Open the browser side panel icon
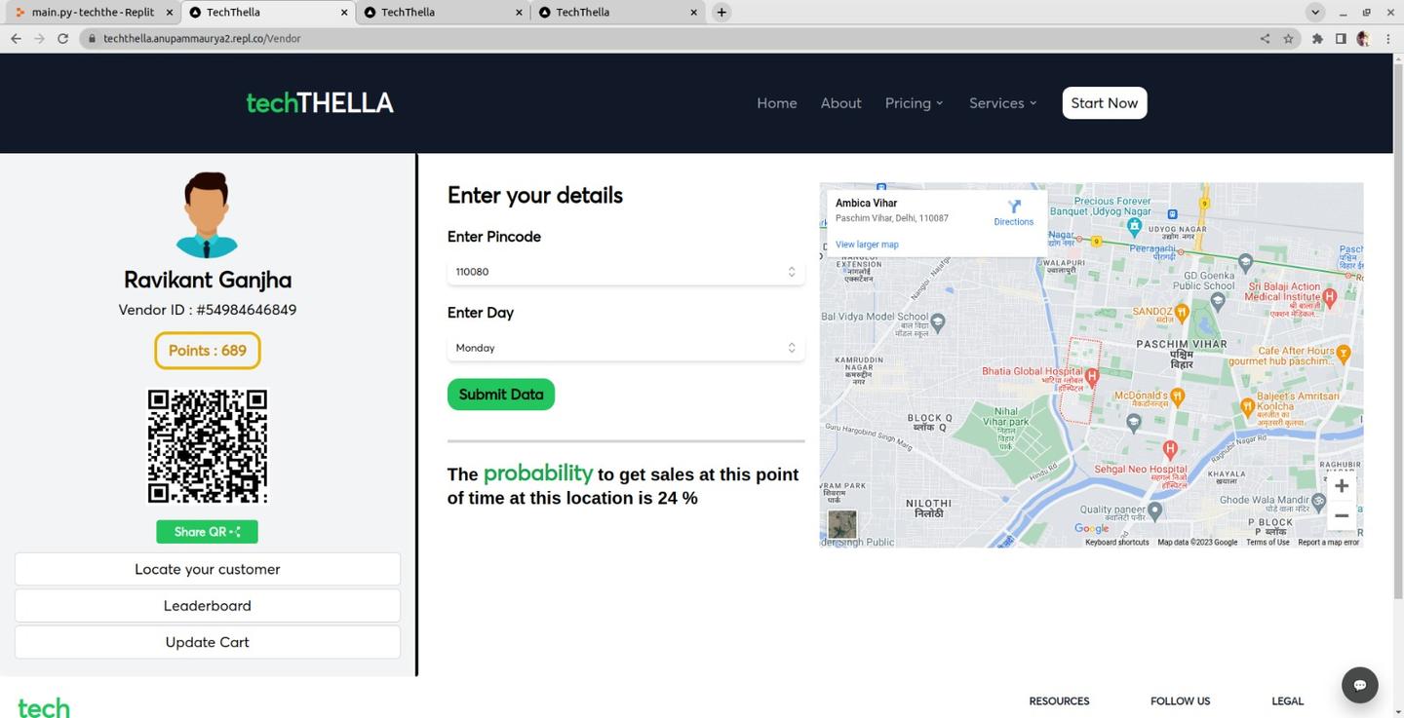1404x718 pixels. (1341, 39)
